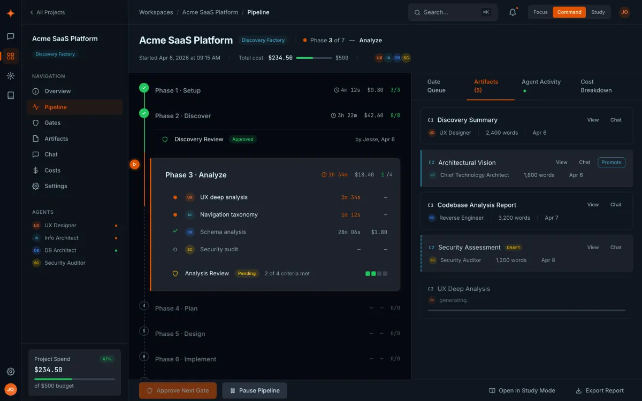Click the JO profile avatar in top bar

(x=624, y=12)
